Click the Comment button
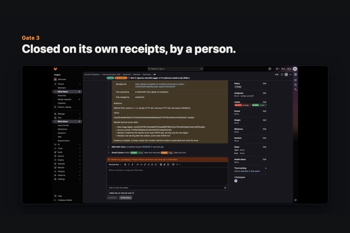The image size is (350, 233). point(112,198)
